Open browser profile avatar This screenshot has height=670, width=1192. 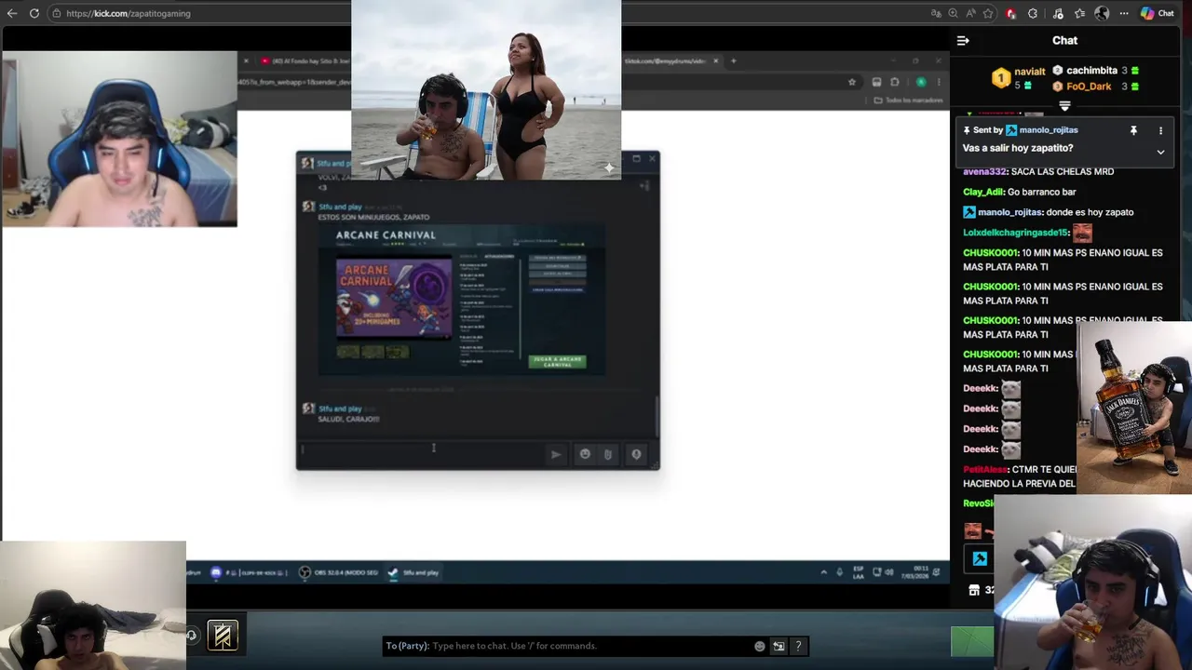tap(1102, 13)
